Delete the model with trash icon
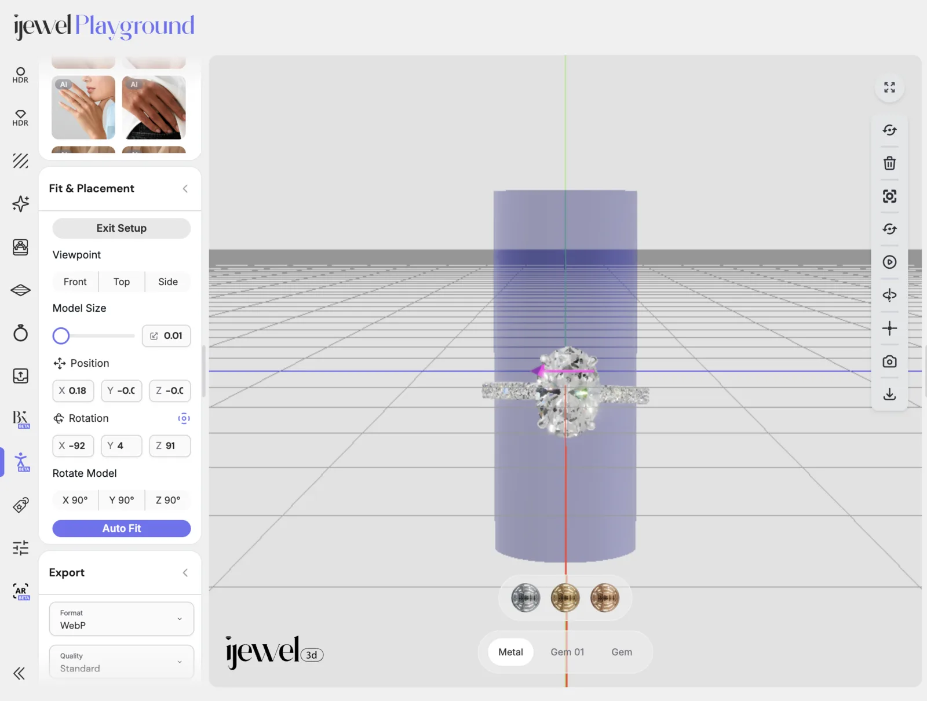This screenshot has height=701, width=927. 889,163
